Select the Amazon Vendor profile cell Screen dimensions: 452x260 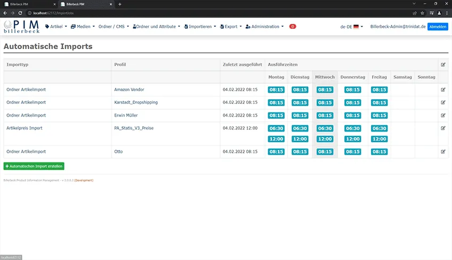(x=166, y=90)
